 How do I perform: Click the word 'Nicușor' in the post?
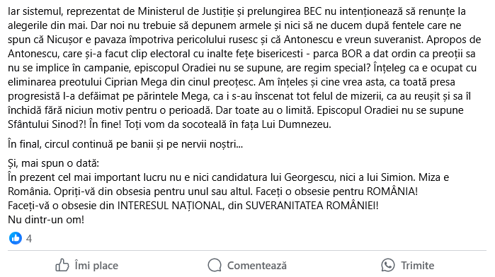click(64, 40)
